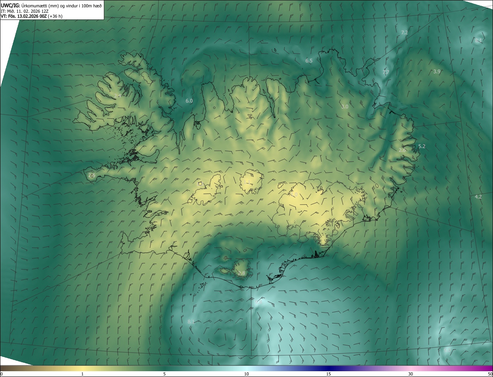Click the 3.9 value label on the map

point(437,72)
